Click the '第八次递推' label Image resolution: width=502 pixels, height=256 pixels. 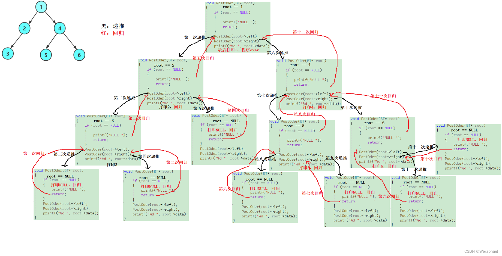[265, 159]
